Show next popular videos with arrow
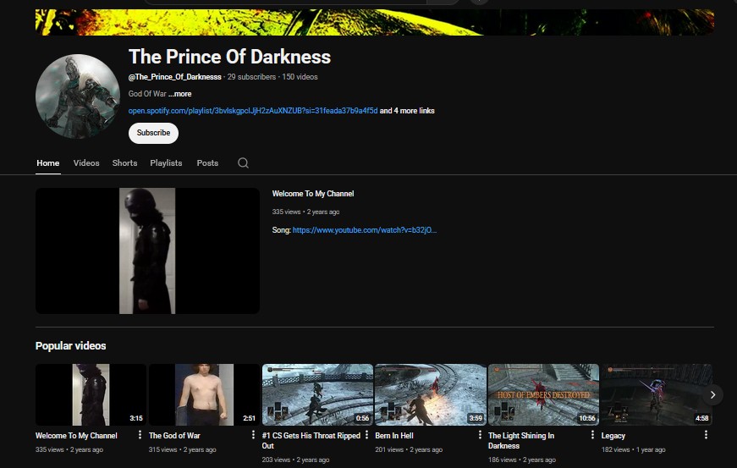 pyautogui.click(x=712, y=394)
